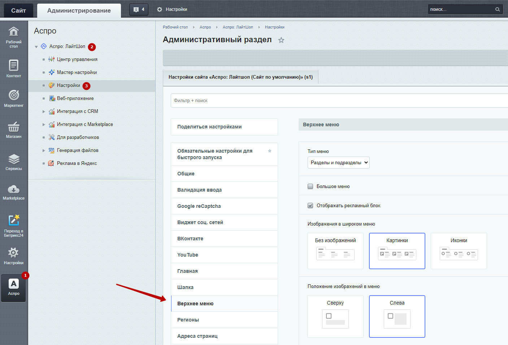Click the Для разработчиков tools icon
This screenshot has height=345, width=508.
click(52, 137)
